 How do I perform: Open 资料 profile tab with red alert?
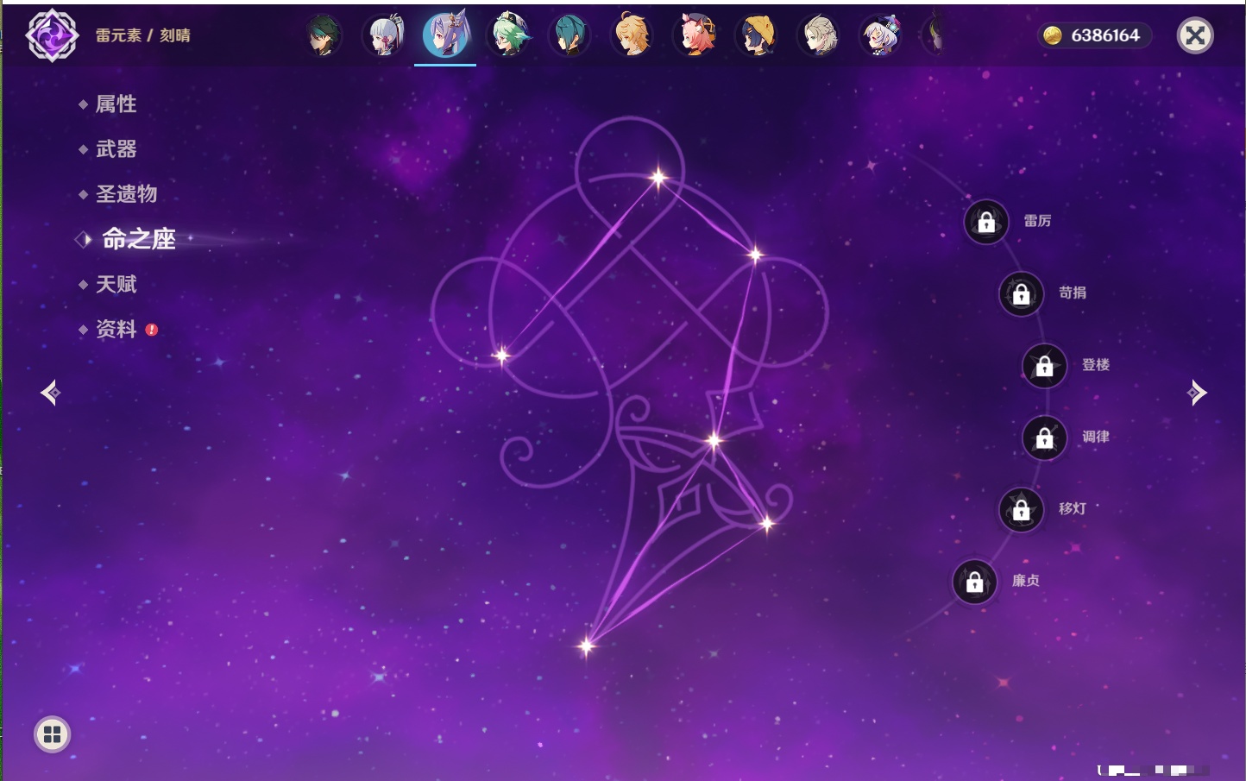pos(116,329)
